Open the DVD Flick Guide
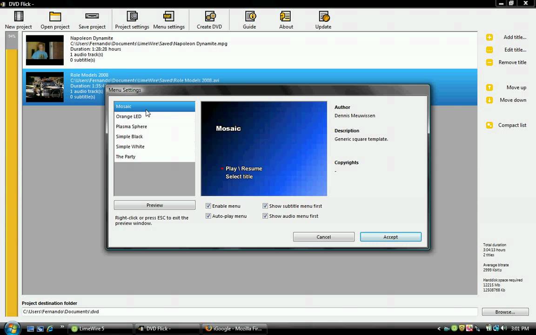The image size is (536, 335). coord(249,20)
